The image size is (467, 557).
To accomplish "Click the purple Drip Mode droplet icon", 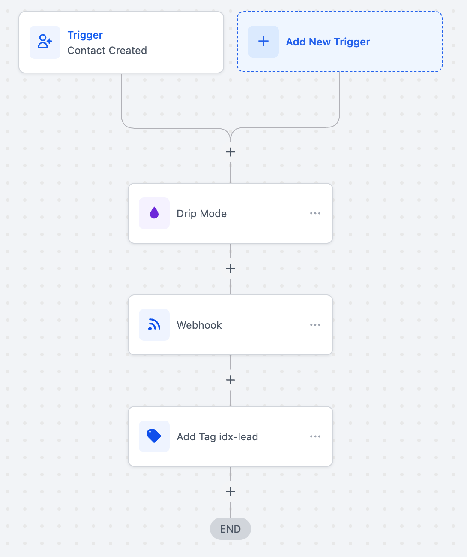I will 154,213.
